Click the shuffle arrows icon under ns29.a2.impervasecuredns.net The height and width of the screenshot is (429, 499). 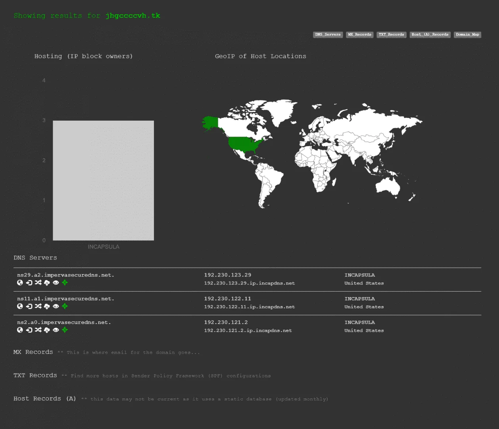38,283
